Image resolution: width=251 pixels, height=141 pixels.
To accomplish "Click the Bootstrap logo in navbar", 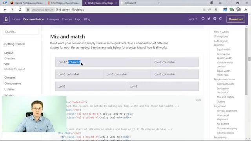I will tap(6, 19).
